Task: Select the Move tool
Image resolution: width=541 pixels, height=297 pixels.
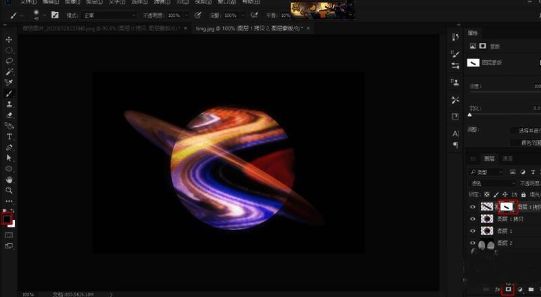Action: pyautogui.click(x=9, y=39)
